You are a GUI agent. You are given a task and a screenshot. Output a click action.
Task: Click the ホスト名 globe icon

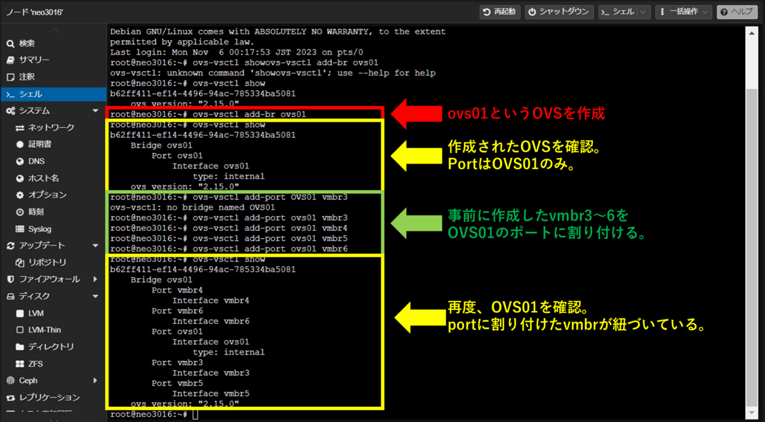point(20,178)
